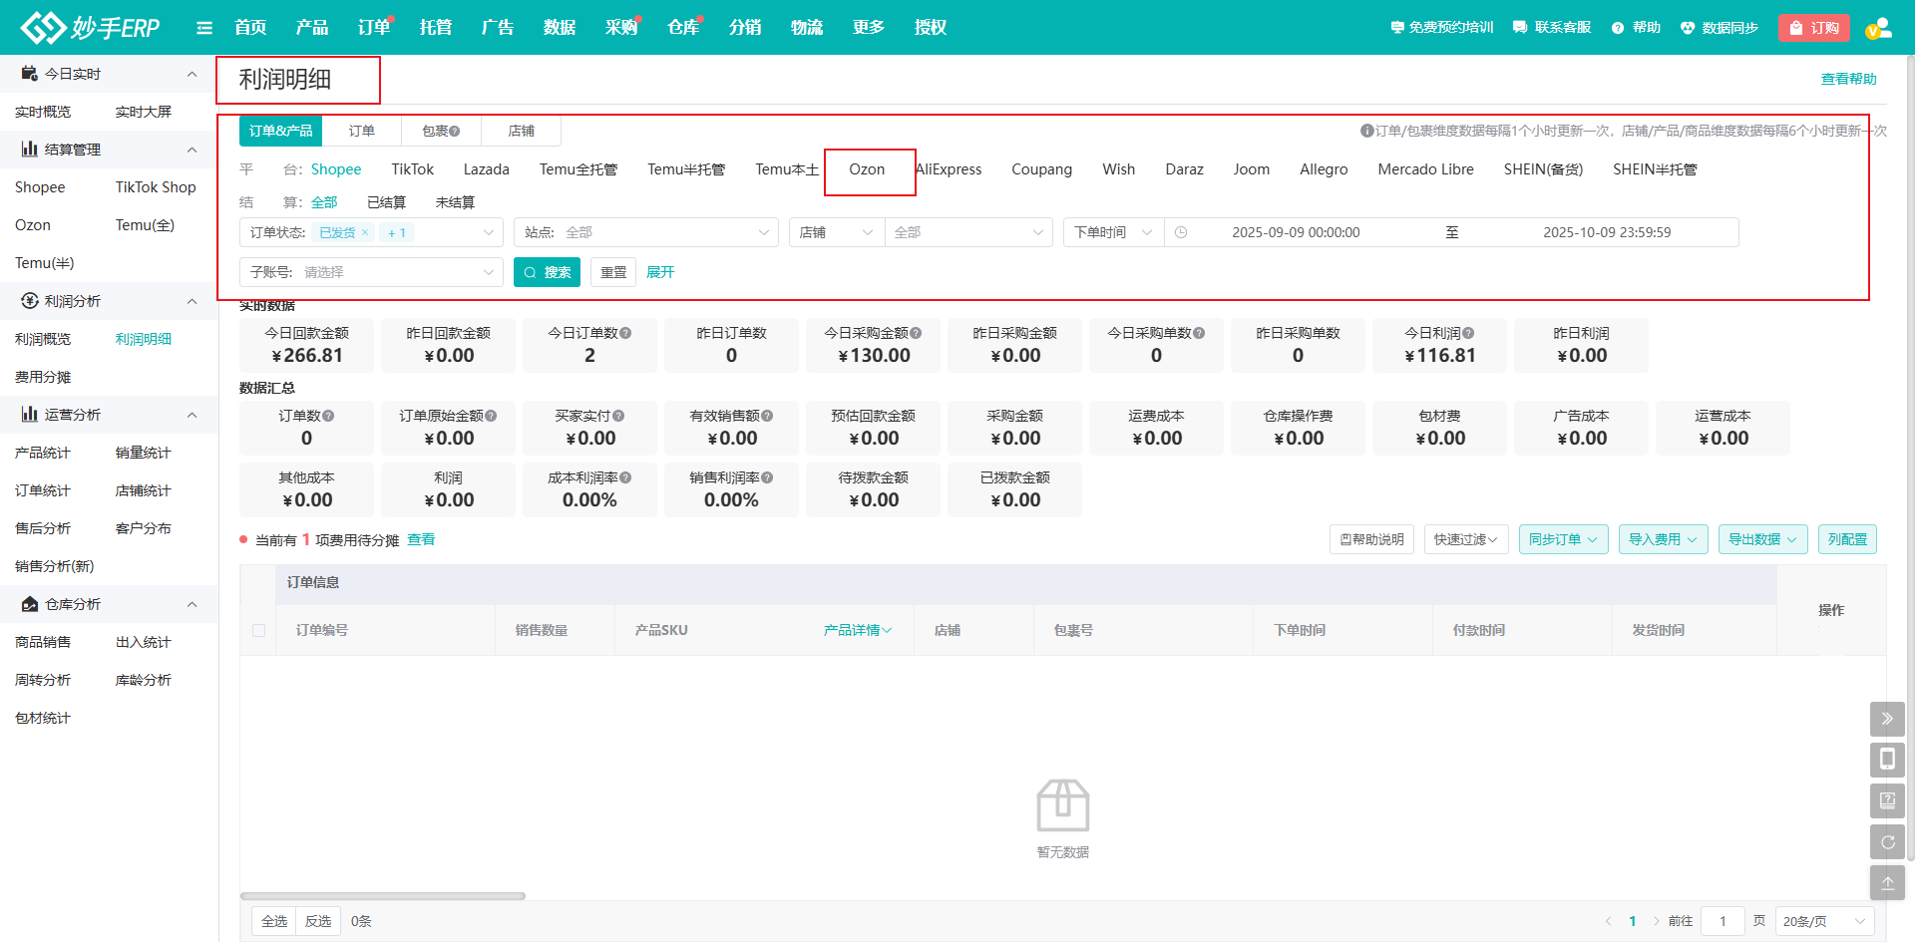Click the hamburger menu icon beside logo
This screenshot has height=942, width=1915.
[204, 28]
